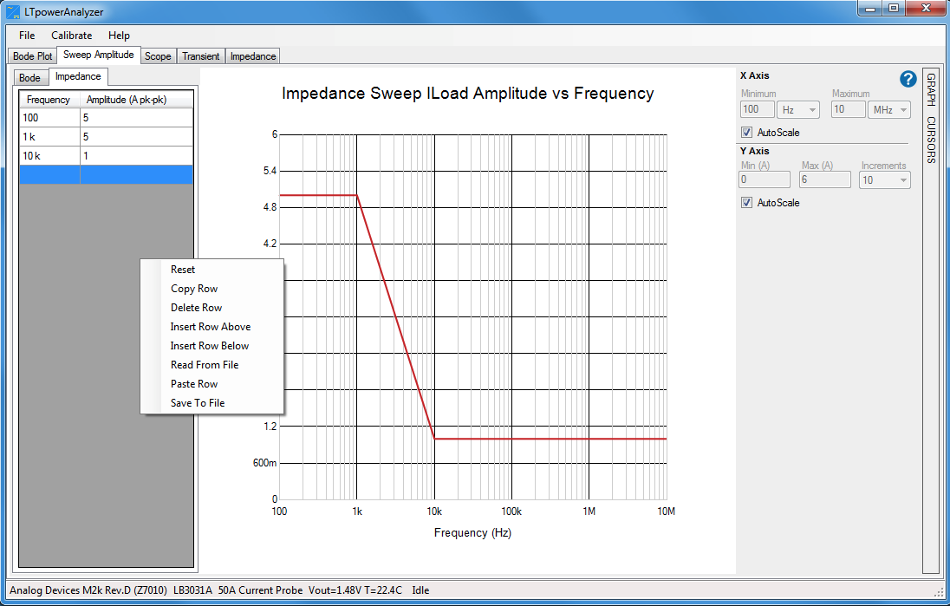Click the LTpowerAnalyzer app icon in title bar
This screenshot has width=950, height=606.
tap(13, 12)
